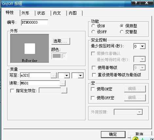The height and width of the screenshot is (140, 154).
Task: Select the 设ON radio button
Action: click(x=93, y=26)
